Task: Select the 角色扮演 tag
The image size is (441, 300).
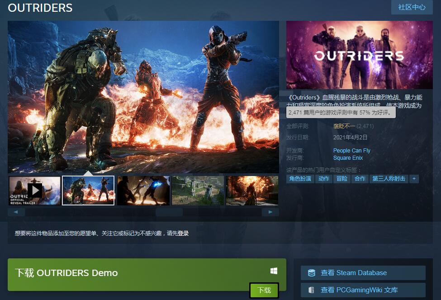Action: pyautogui.click(x=300, y=179)
